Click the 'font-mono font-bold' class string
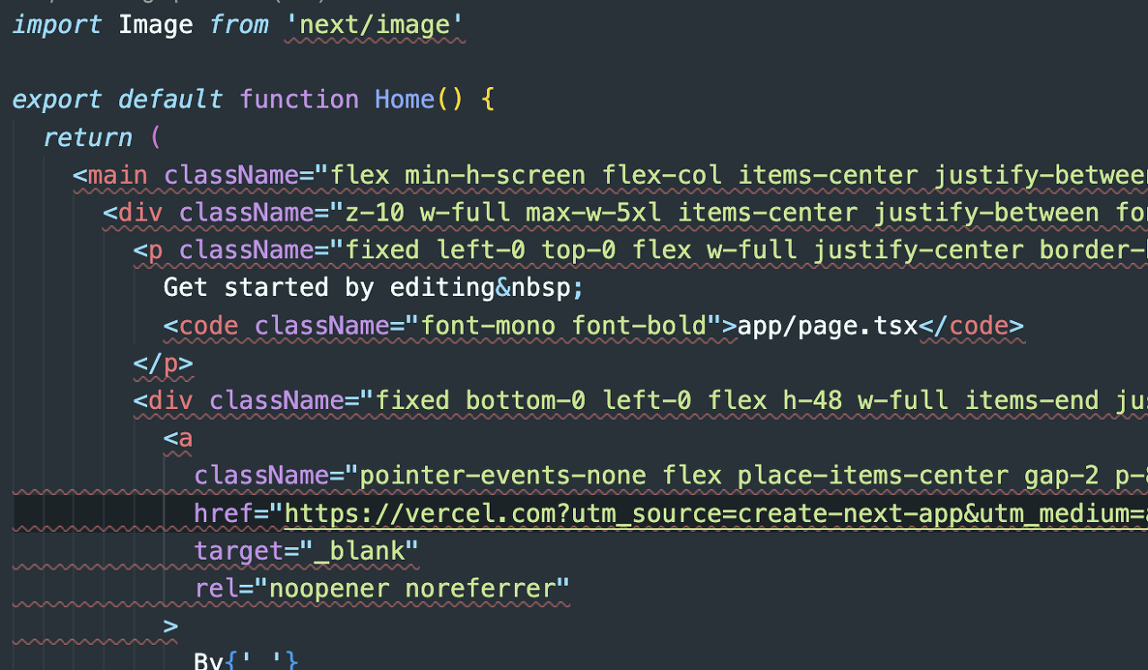This screenshot has width=1148, height=670. [x=564, y=326]
